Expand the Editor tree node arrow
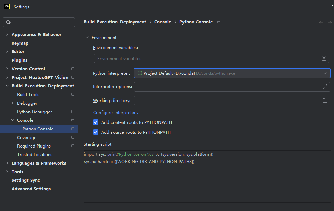The height and width of the screenshot is (211, 334). pos(7,51)
